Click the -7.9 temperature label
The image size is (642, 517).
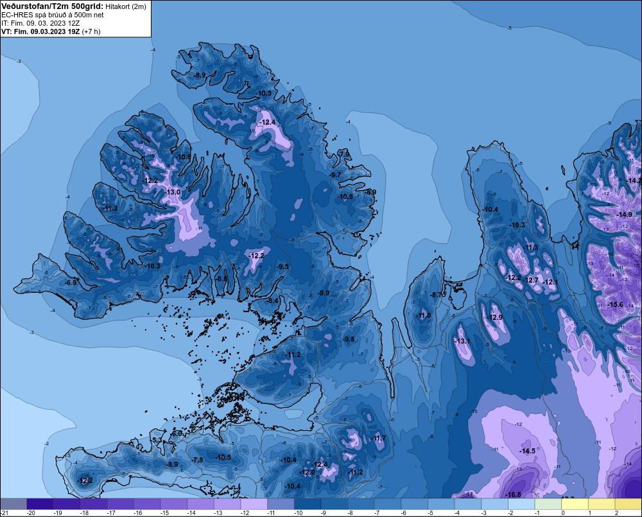[x=345, y=154]
